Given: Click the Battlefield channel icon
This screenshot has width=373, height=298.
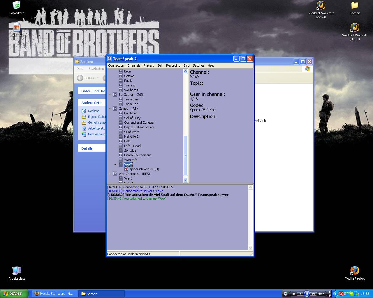Looking at the screenshot, I should (121, 113).
